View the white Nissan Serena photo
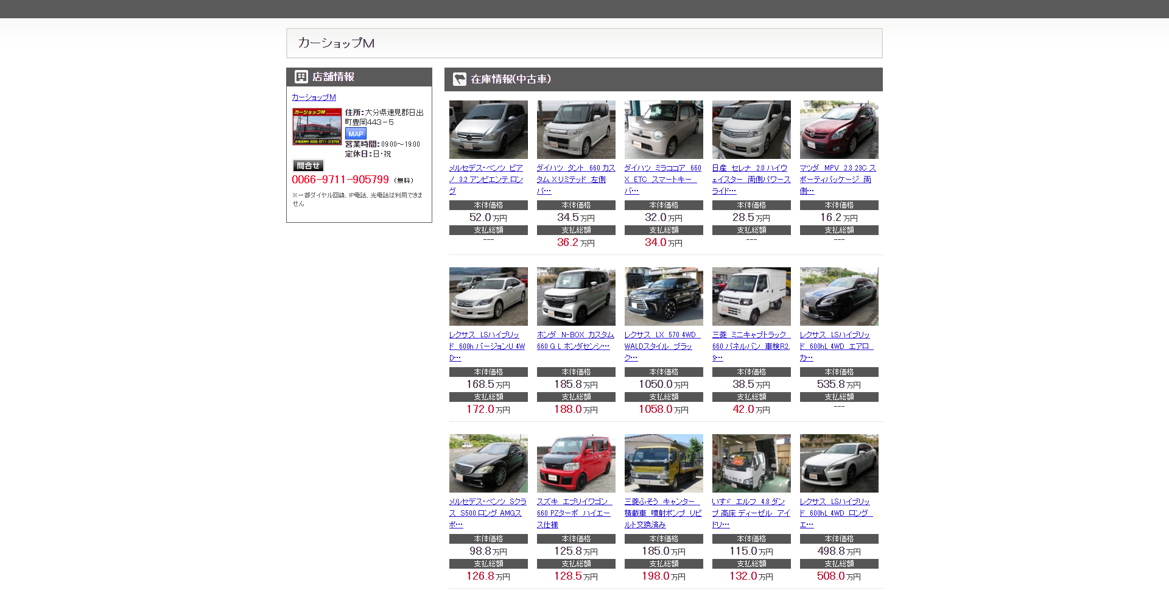Image resolution: width=1169 pixels, height=590 pixels. tap(751, 130)
